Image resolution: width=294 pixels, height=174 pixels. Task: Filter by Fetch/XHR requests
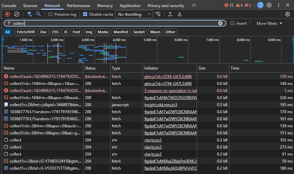(26, 32)
